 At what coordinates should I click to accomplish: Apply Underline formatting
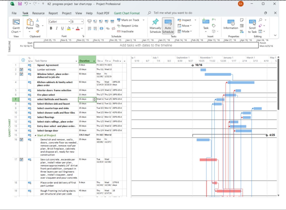point(62,28)
